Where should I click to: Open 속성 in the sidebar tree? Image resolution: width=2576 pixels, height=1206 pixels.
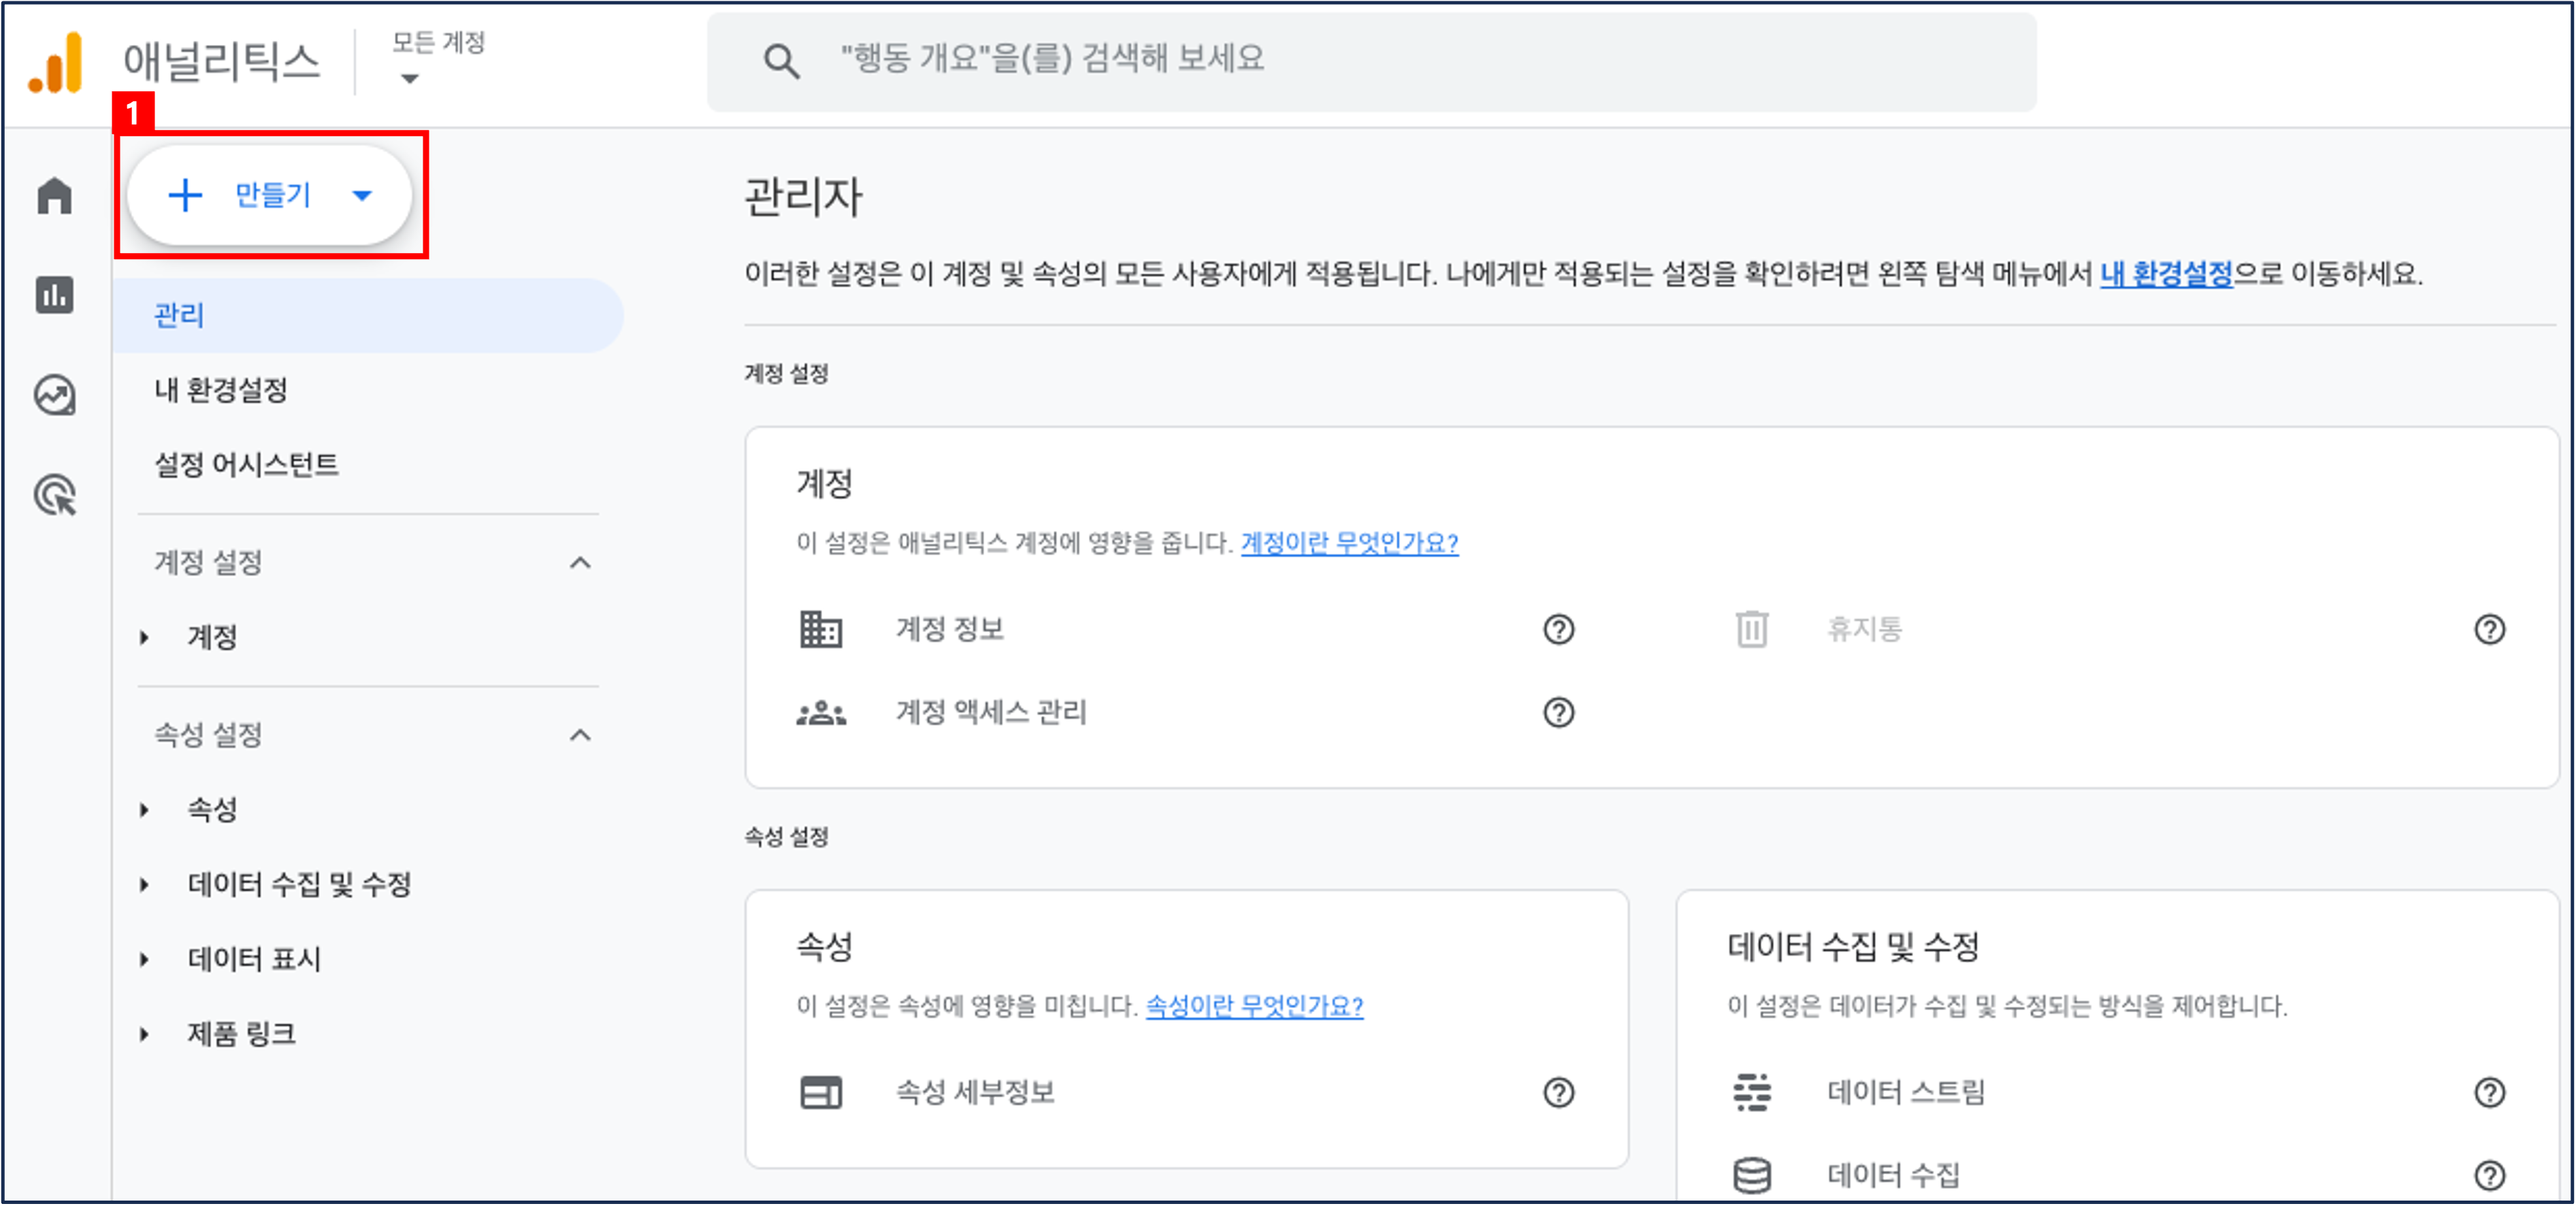(212, 809)
